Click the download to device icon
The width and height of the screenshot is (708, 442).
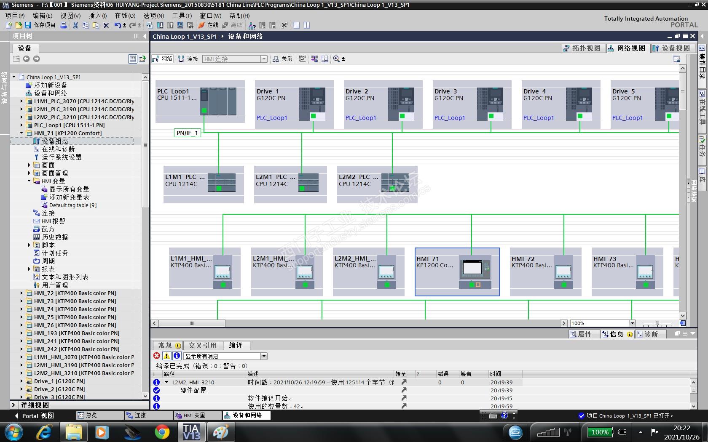point(160,25)
